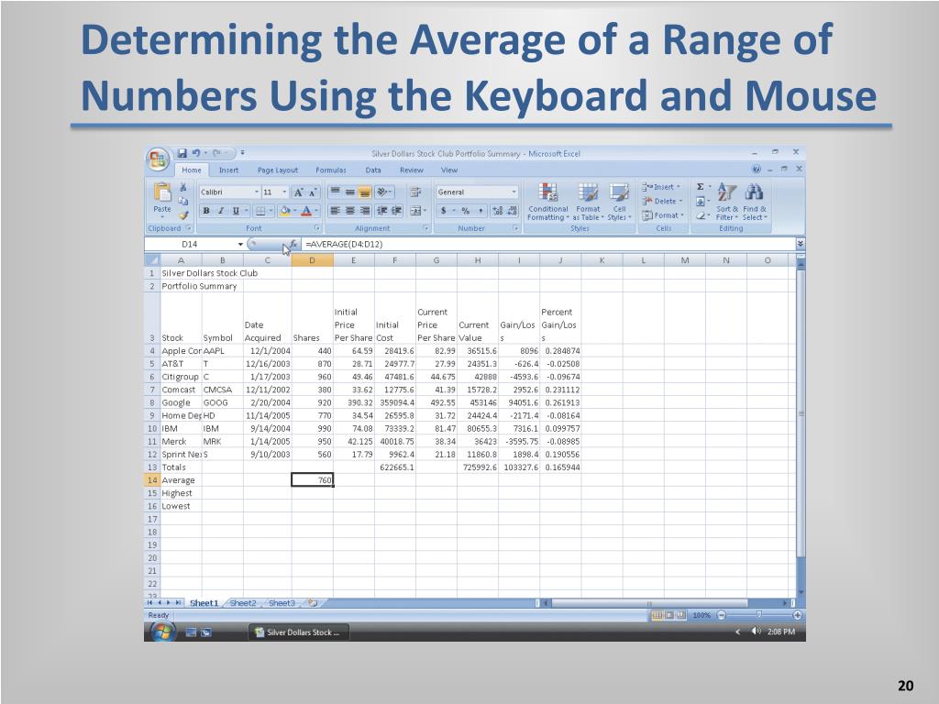Switch to the Insert ribbon tab

click(228, 170)
